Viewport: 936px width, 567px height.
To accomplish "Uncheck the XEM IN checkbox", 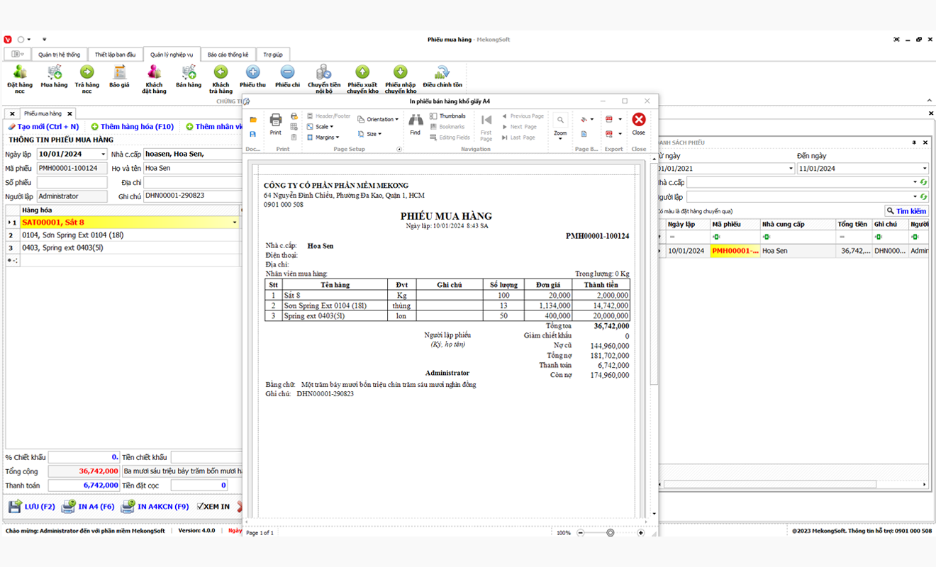I will pos(201,507).
